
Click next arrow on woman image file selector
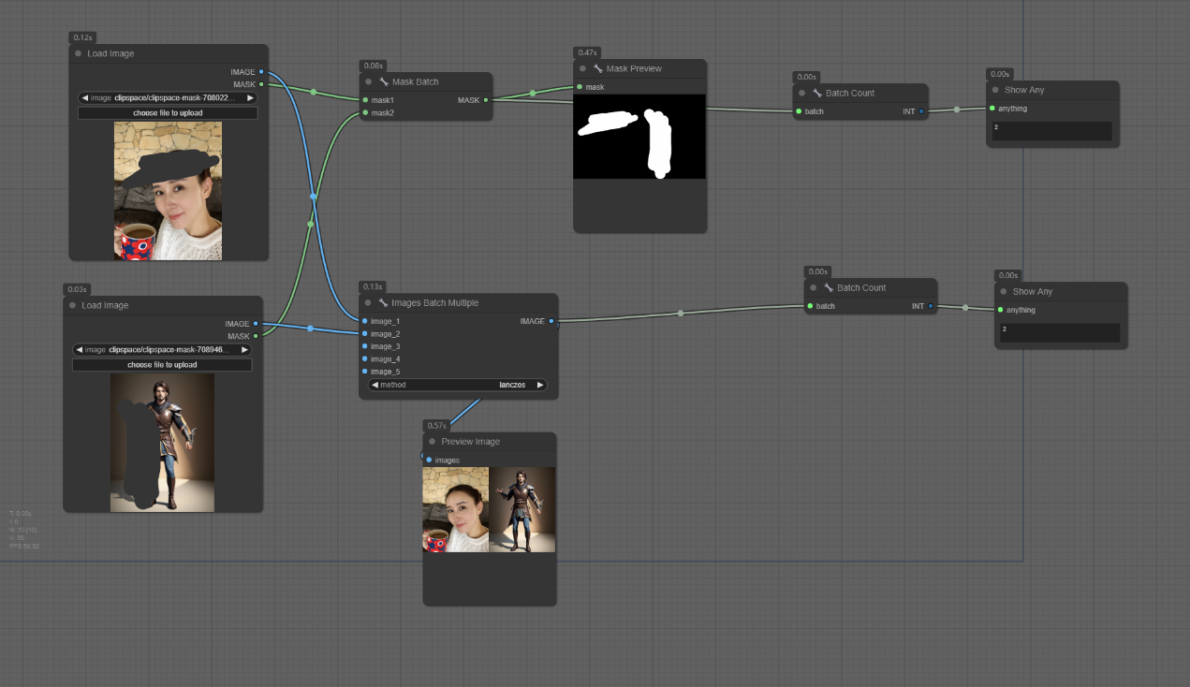pos(250,97)
